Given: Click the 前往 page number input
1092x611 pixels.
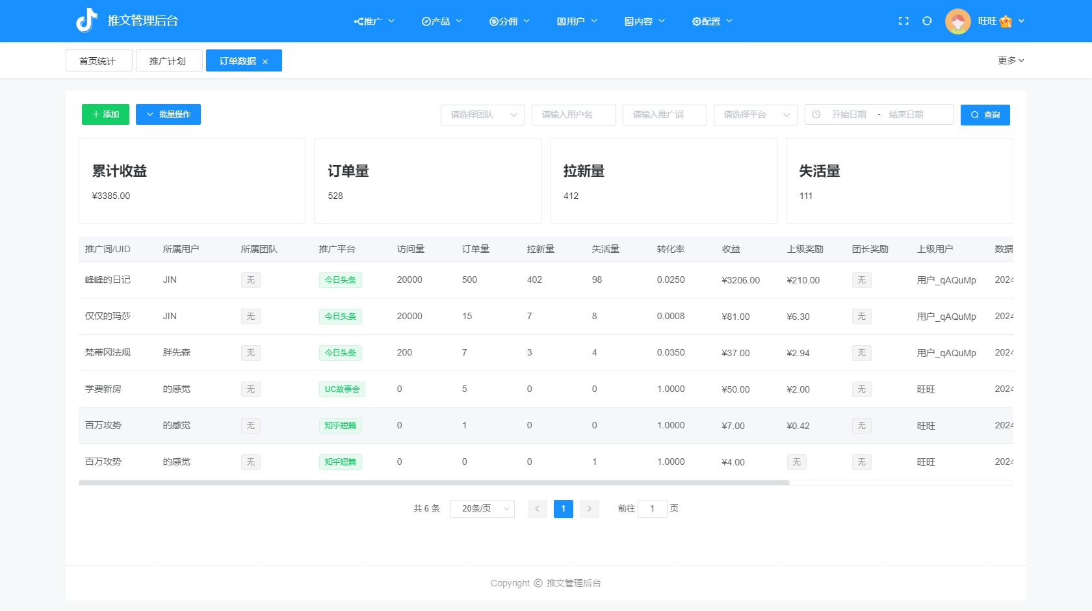Looking at the screenshot, I should [x=653, y=509].
